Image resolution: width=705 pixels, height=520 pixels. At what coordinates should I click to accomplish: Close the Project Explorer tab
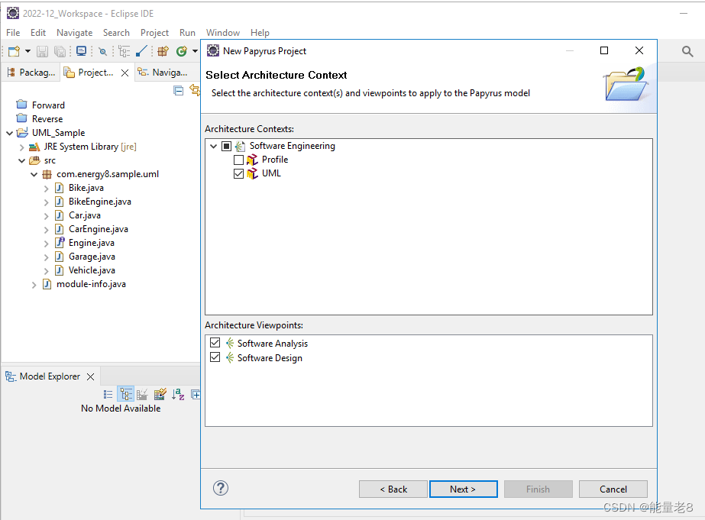[x=125, y=73]
